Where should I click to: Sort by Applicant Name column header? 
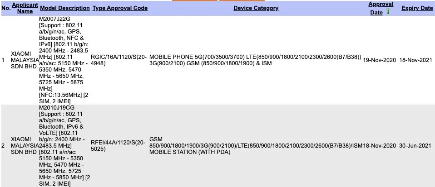pyautogui.click(x=25, y=8)
